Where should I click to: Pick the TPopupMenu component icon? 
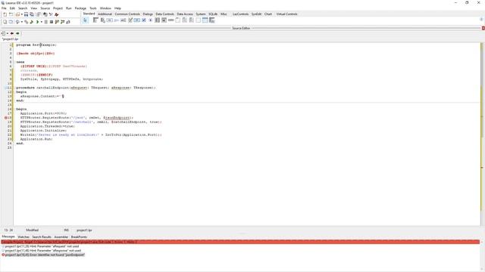[103, 20]
